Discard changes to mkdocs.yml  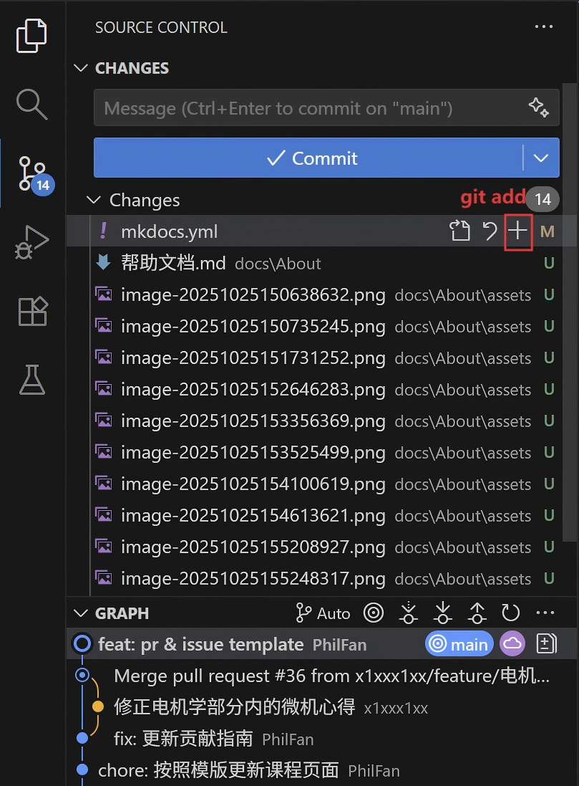tap(489, 231)
